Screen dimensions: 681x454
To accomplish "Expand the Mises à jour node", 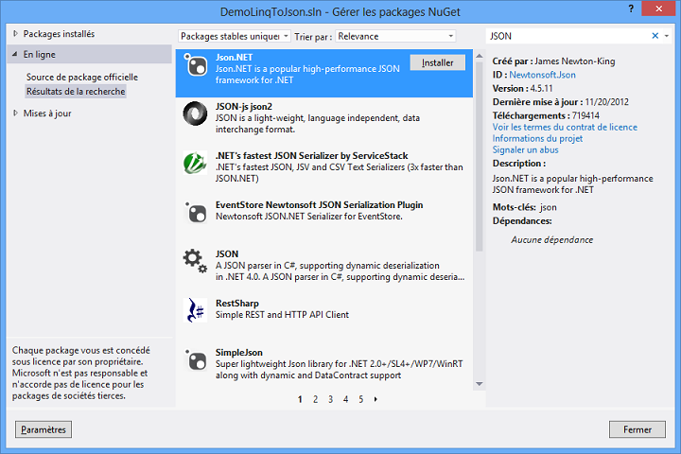I will click(15, 113).
